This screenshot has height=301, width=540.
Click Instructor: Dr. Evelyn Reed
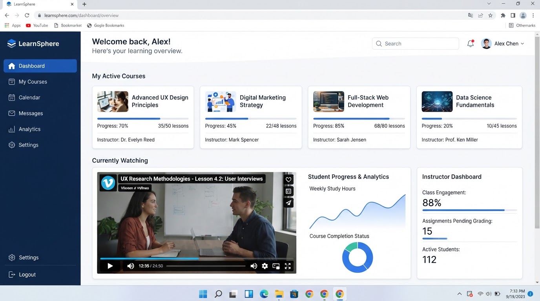click(x=126, y=140)
